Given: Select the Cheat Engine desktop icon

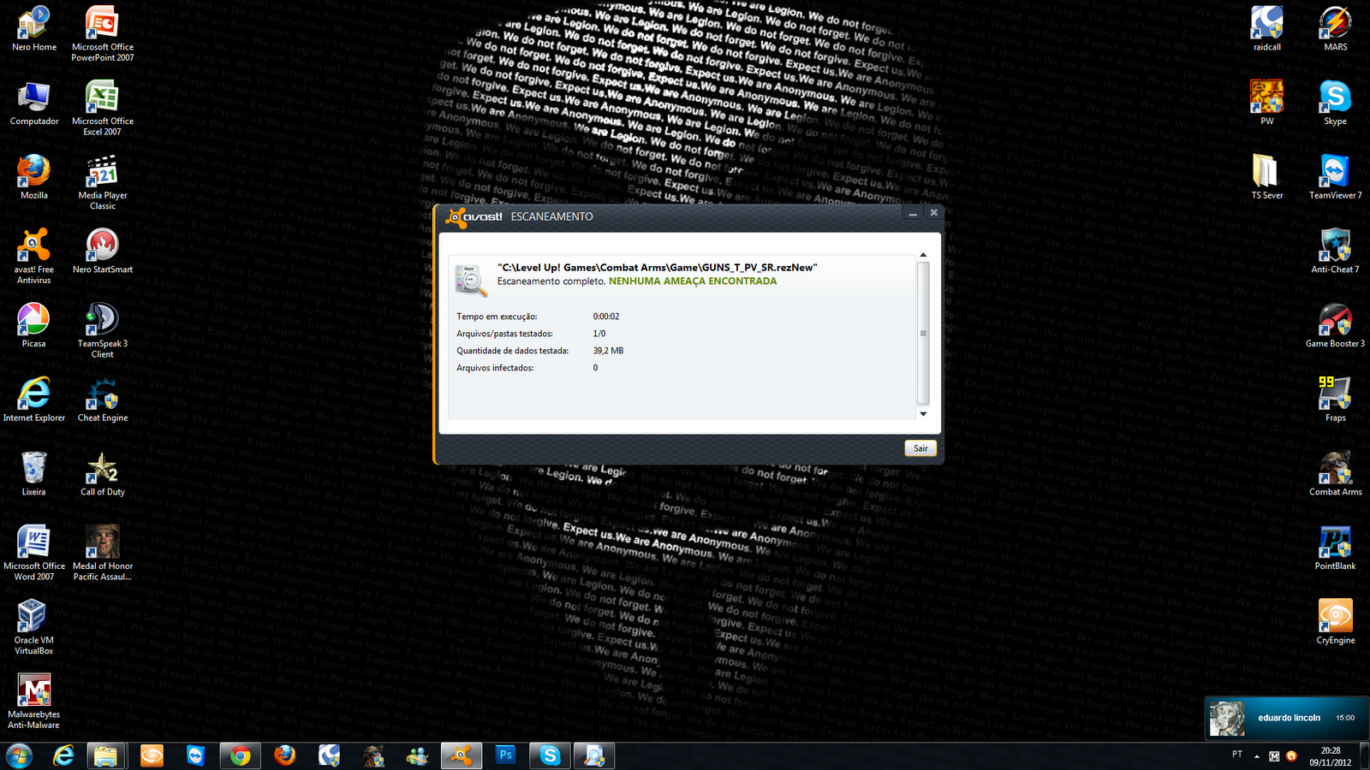Looking at the screenshot, I should (103, 400).
